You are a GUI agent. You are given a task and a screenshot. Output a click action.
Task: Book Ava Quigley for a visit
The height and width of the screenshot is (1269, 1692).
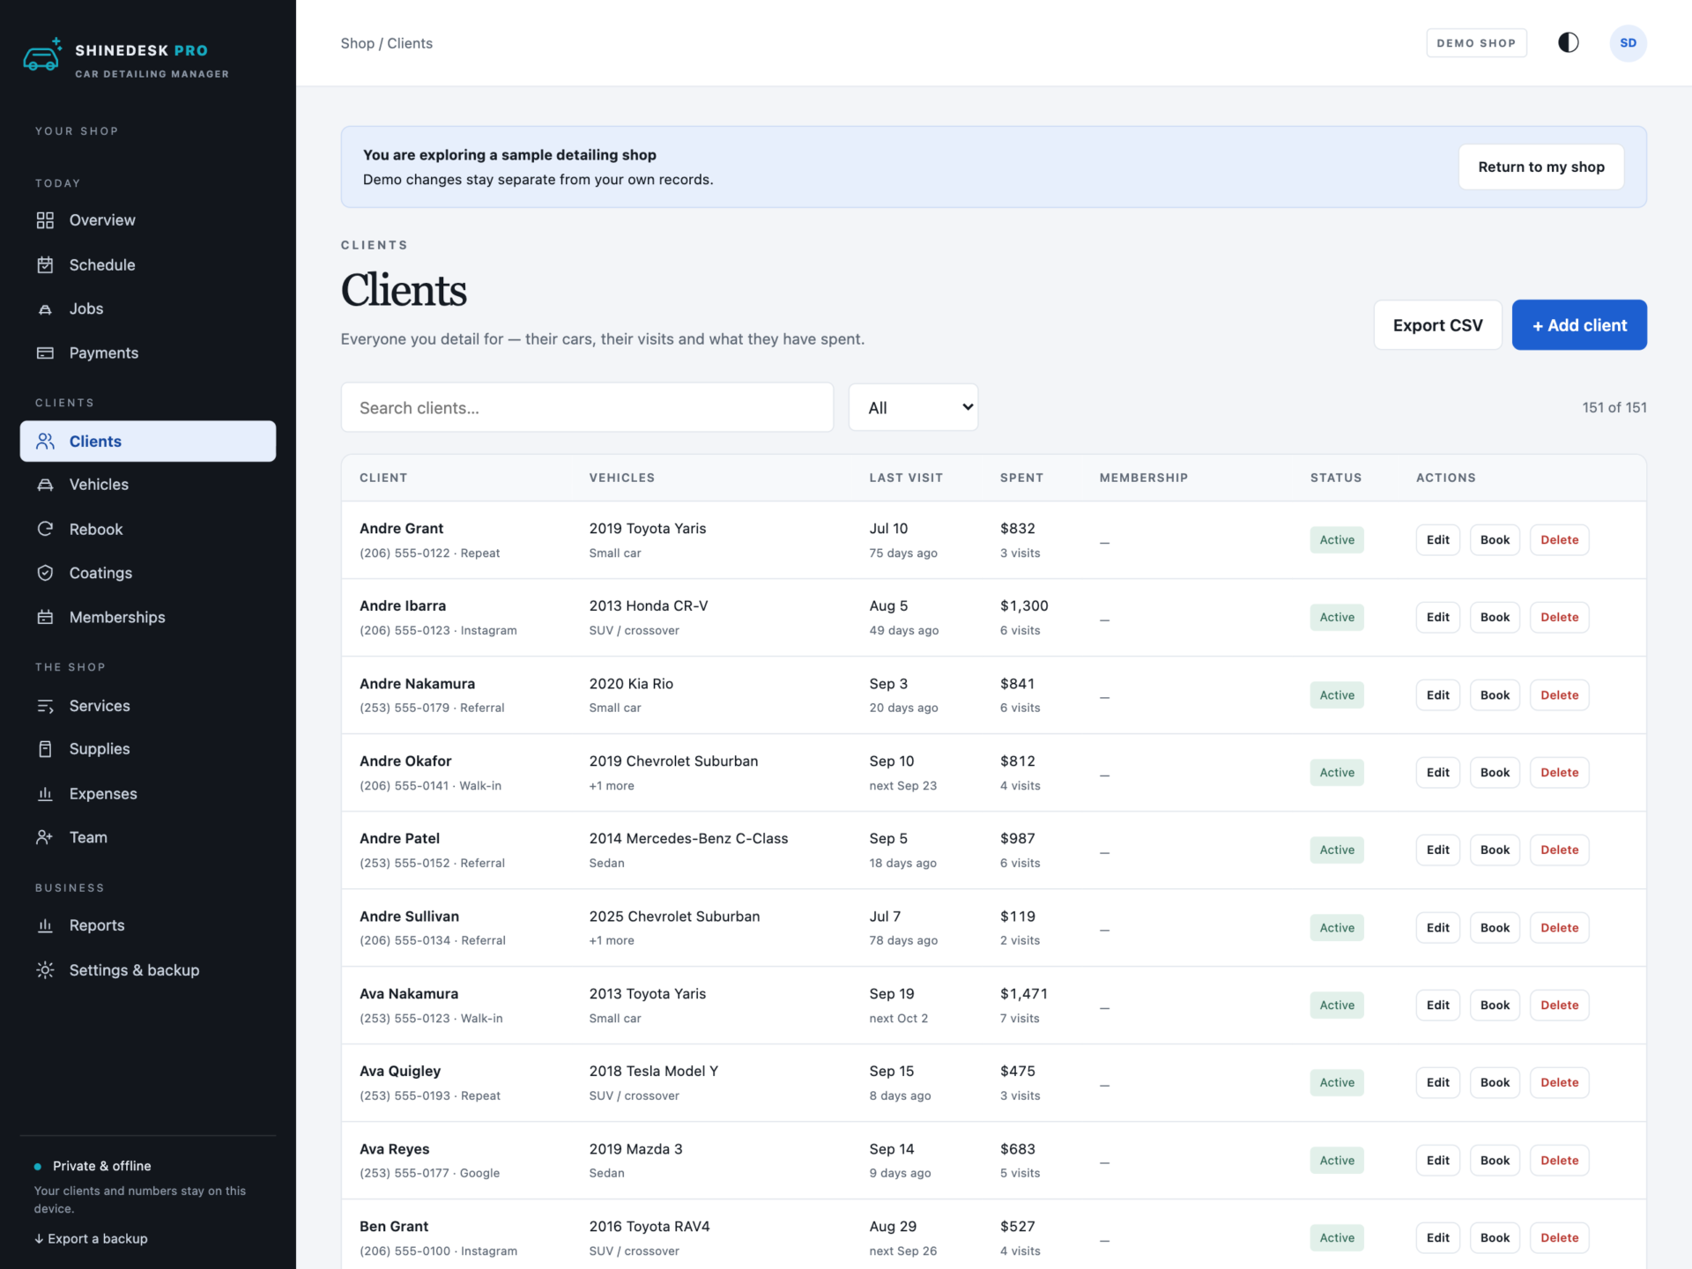[1495, 1083]
